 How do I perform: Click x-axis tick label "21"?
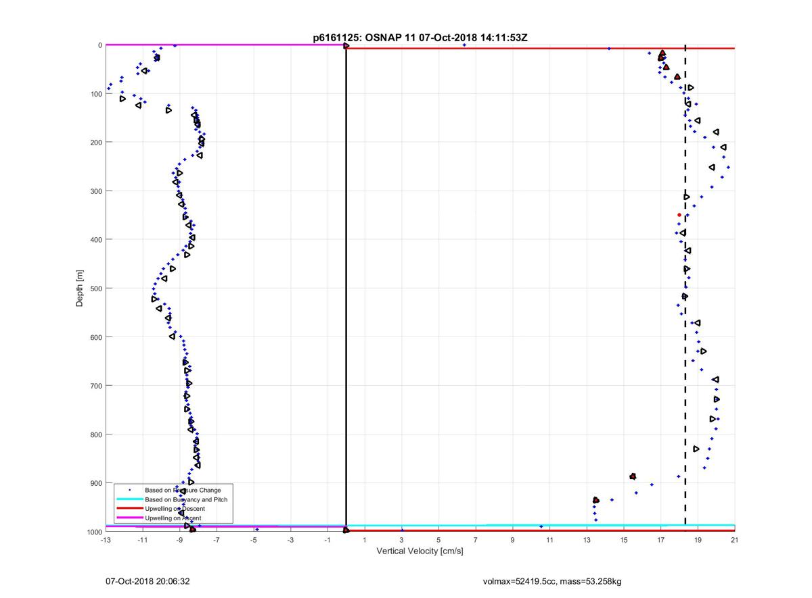click(735, 540)
